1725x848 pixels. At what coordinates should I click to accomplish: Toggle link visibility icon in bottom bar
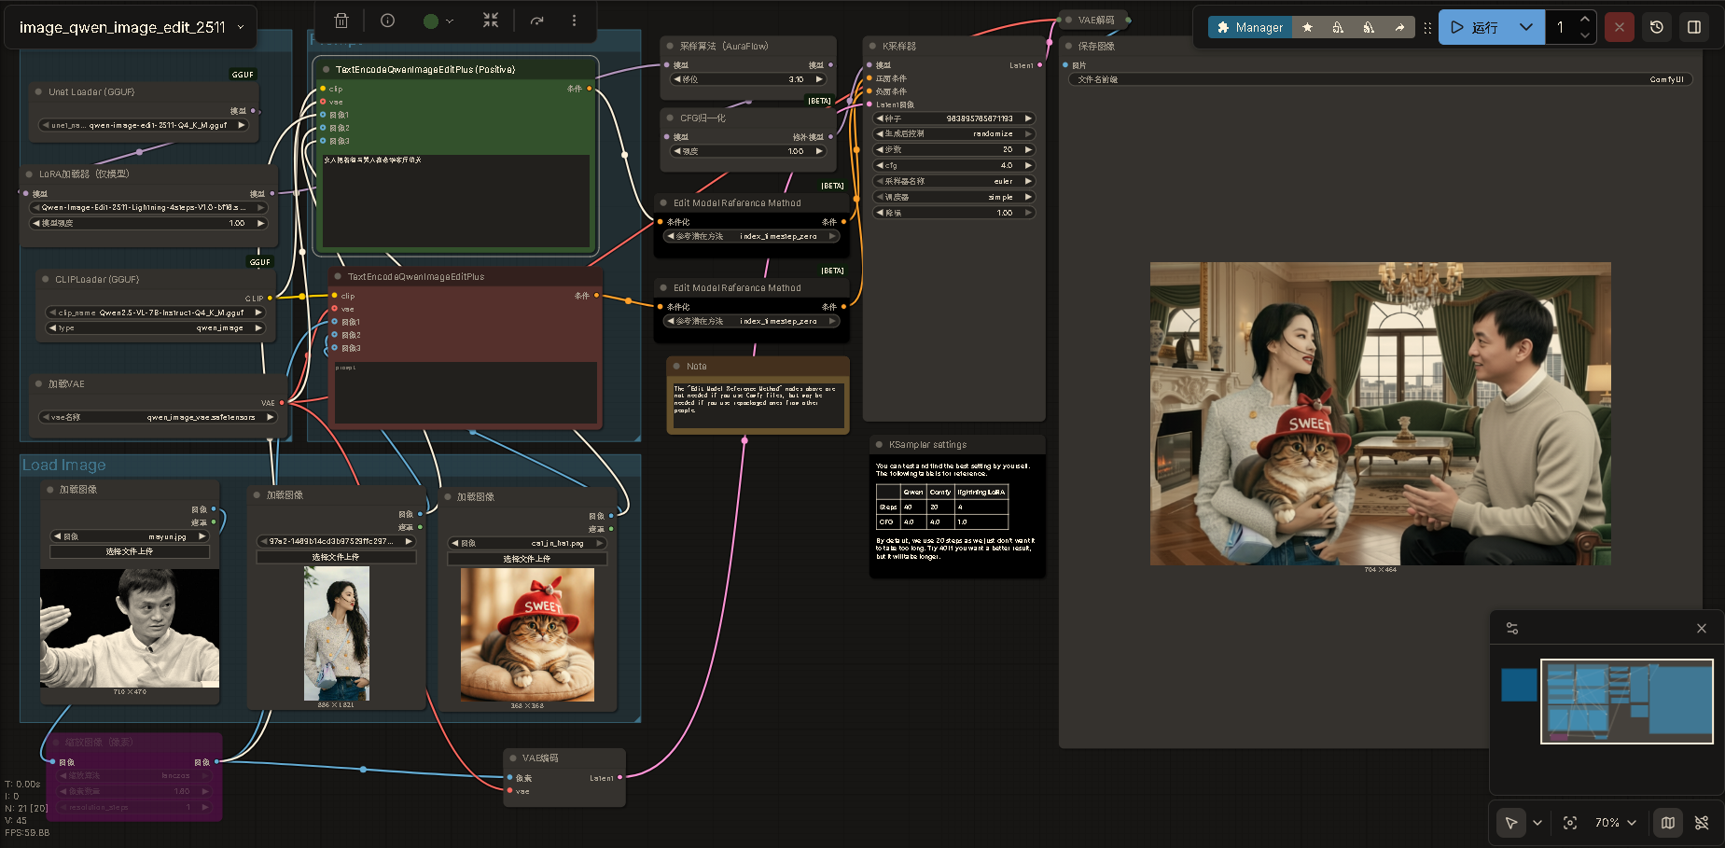click(x=1702, y=823)
